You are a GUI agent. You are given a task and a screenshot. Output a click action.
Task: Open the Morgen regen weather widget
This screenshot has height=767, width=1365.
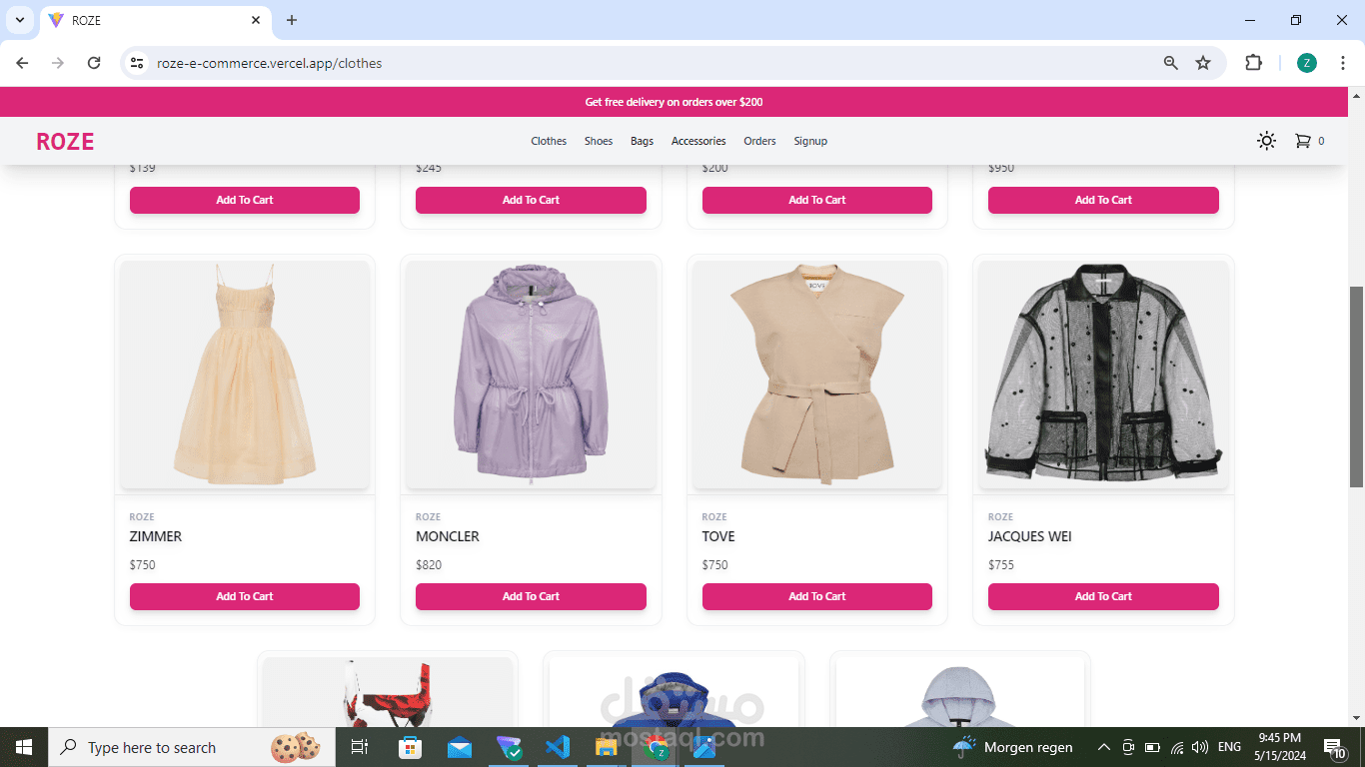[x=1012, y=747]
